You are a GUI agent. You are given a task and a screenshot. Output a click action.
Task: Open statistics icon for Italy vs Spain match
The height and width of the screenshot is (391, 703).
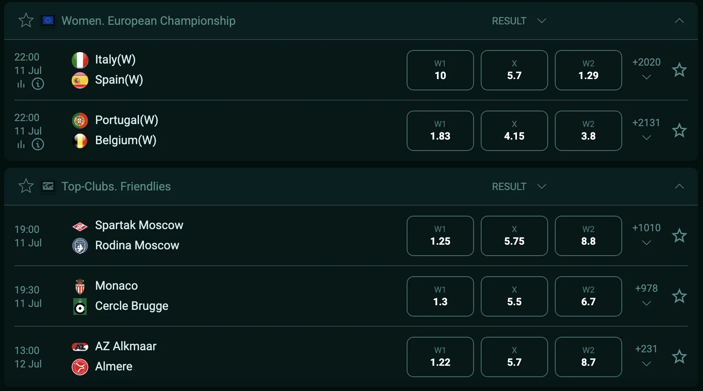pos(21,84)
